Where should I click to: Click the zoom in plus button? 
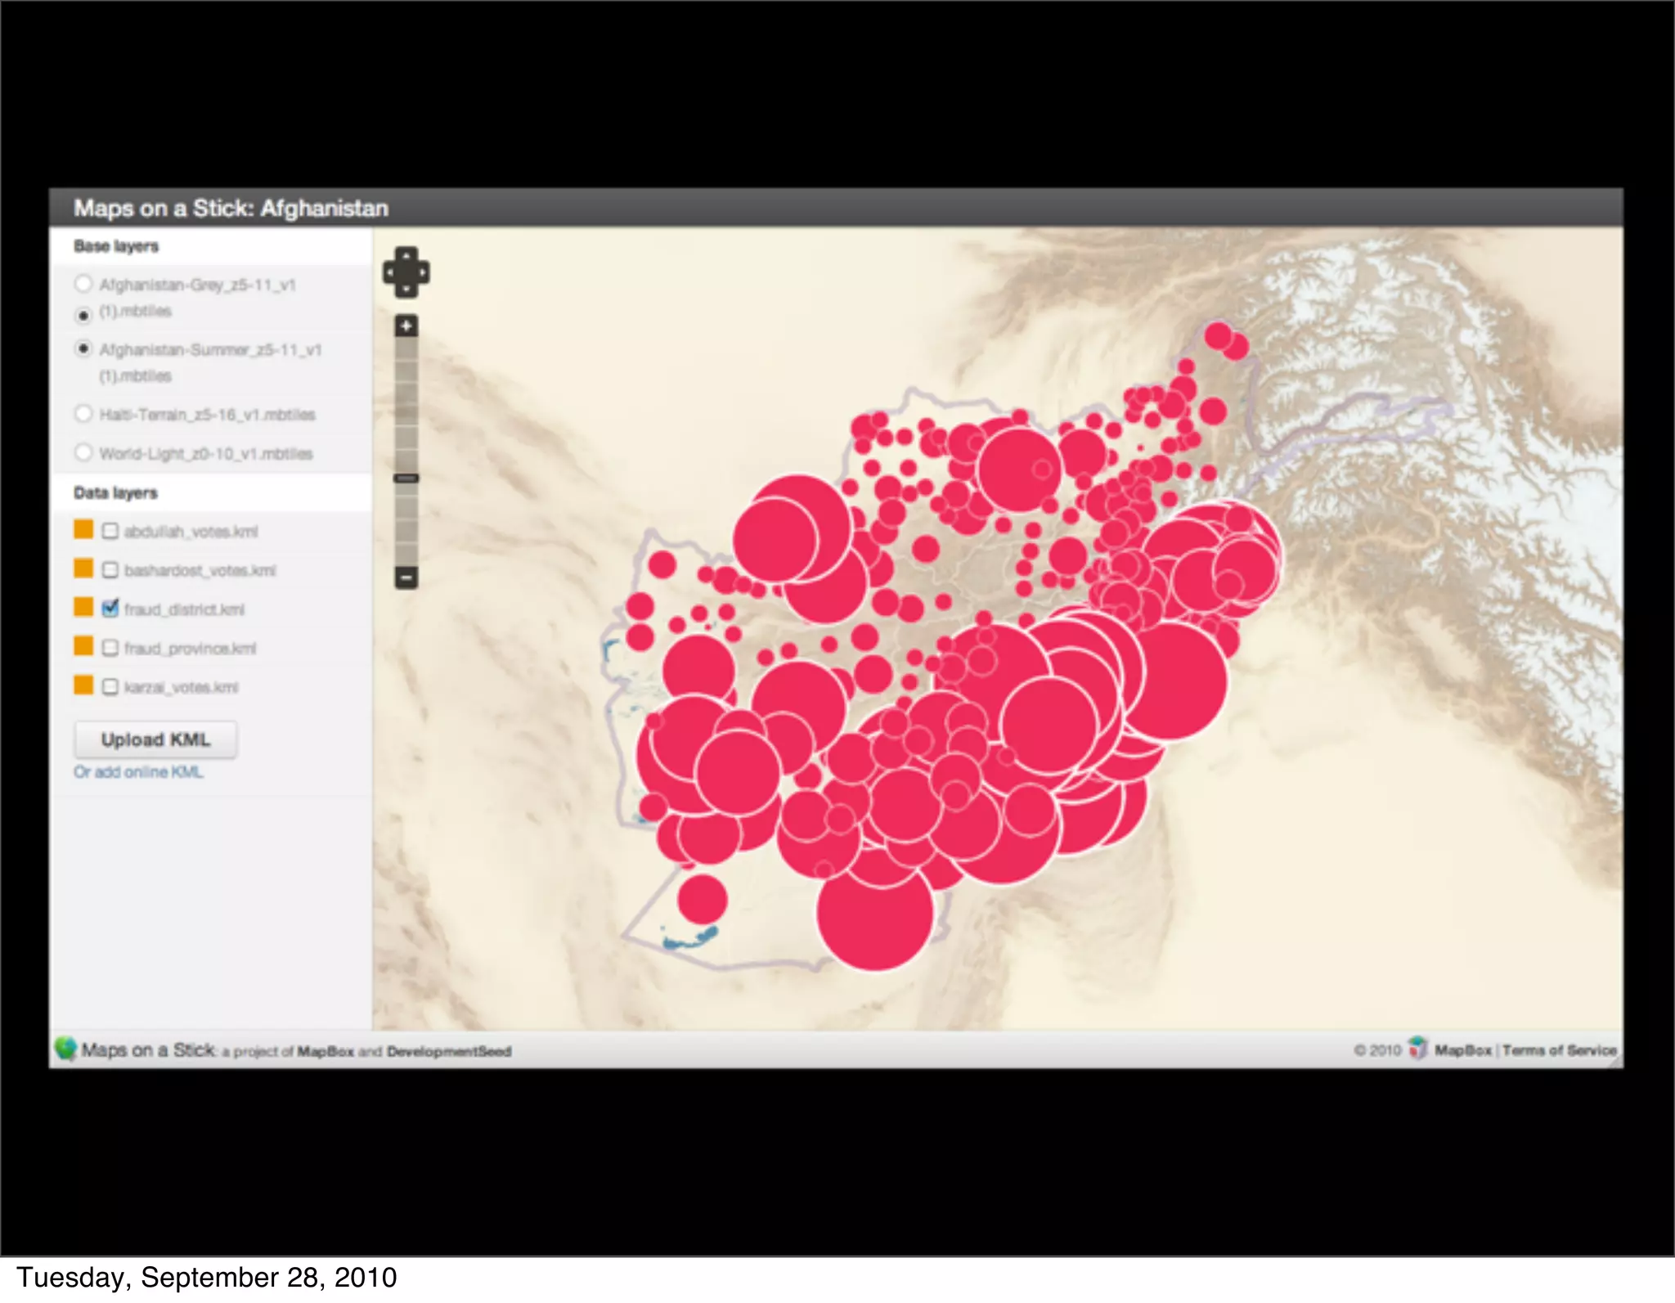(406, 326)
